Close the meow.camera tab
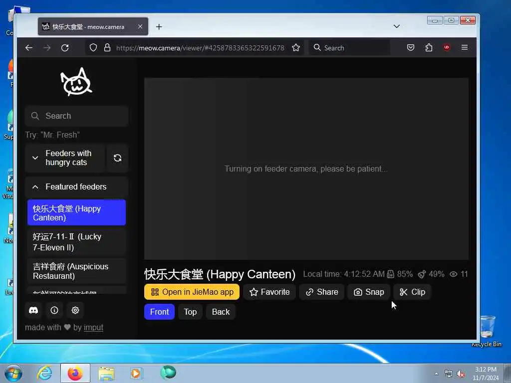511x383 pixels. tap(140, 26)
